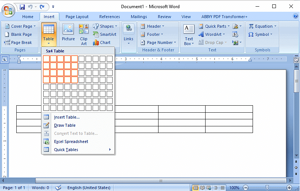
Task: Undo last action in Quick Access toolbar
Action: click(30, 7)
